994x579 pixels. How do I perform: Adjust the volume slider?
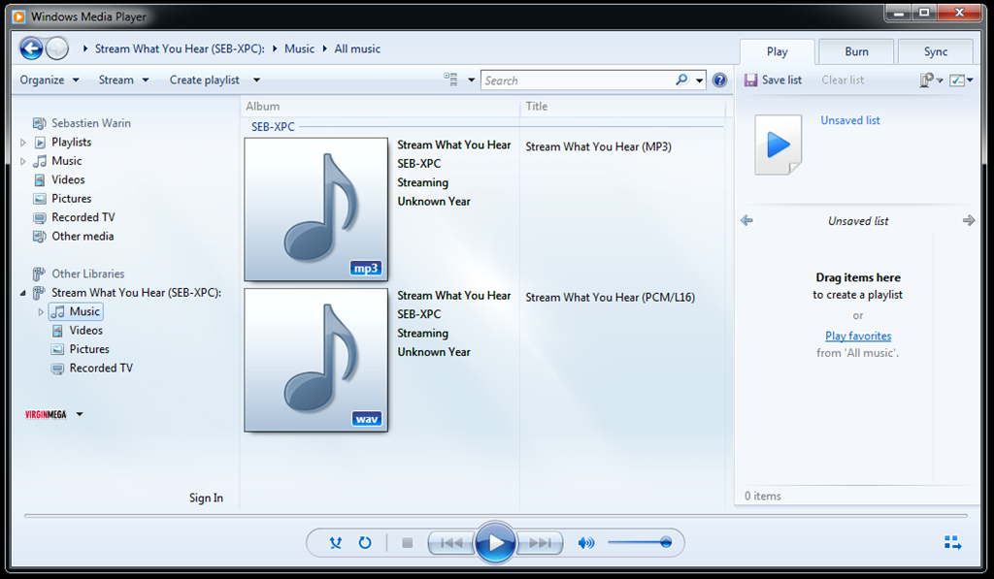[640, 543]
